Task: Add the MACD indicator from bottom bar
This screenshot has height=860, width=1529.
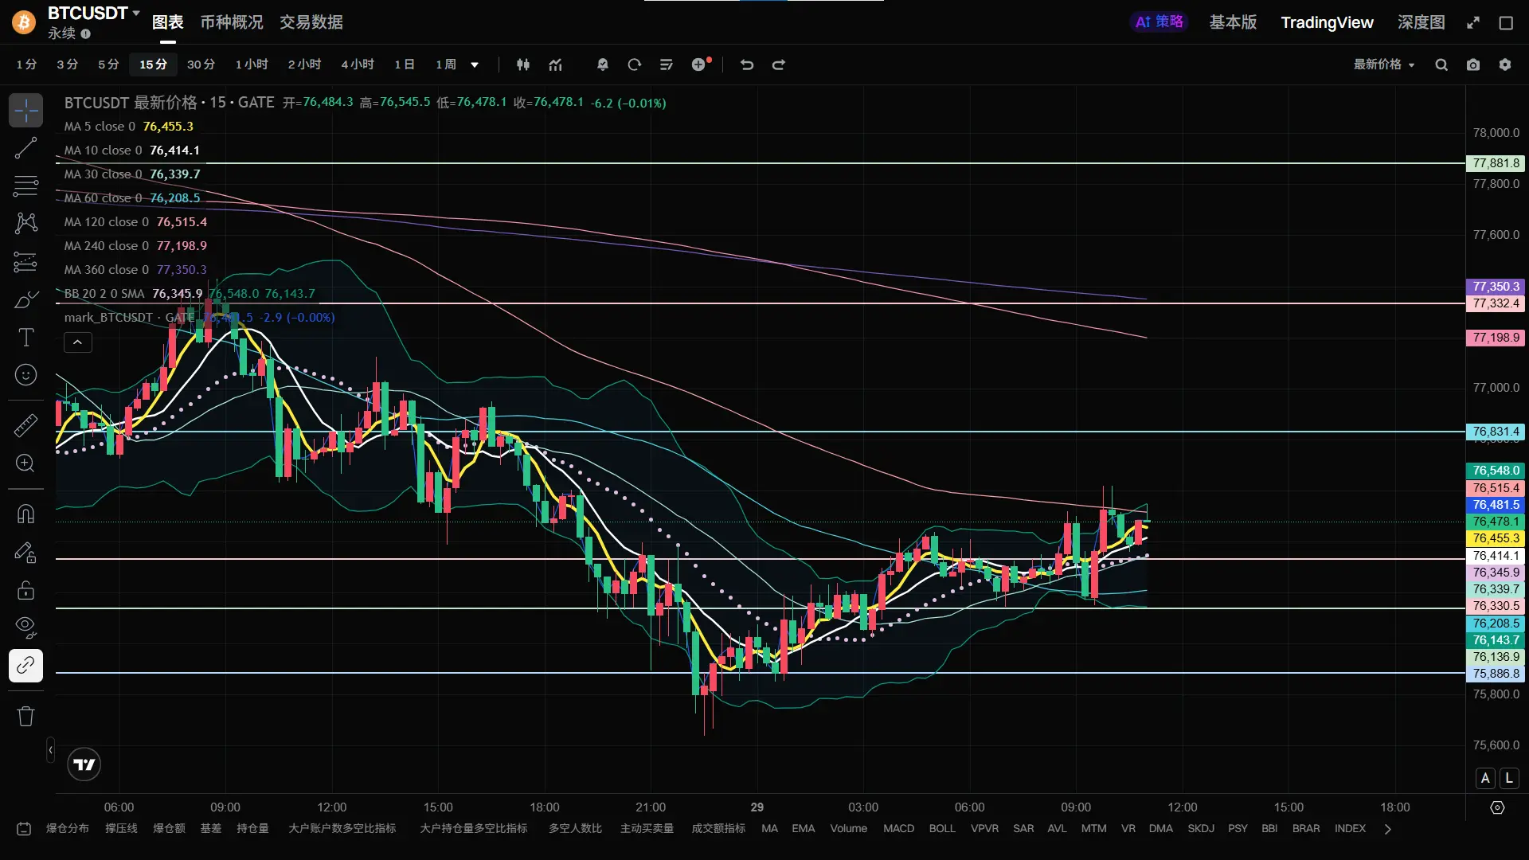Action: pos(898,828)
